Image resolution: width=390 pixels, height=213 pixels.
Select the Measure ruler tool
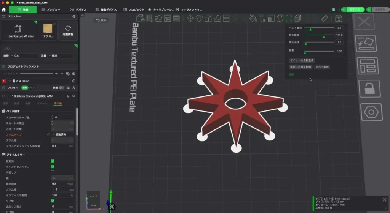324,18
